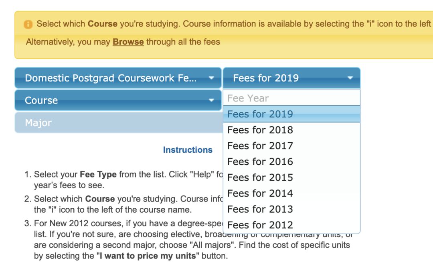Screen dimensions: 433x263
Task: Select Fees for 2012 entry
Action: (291, 225)
